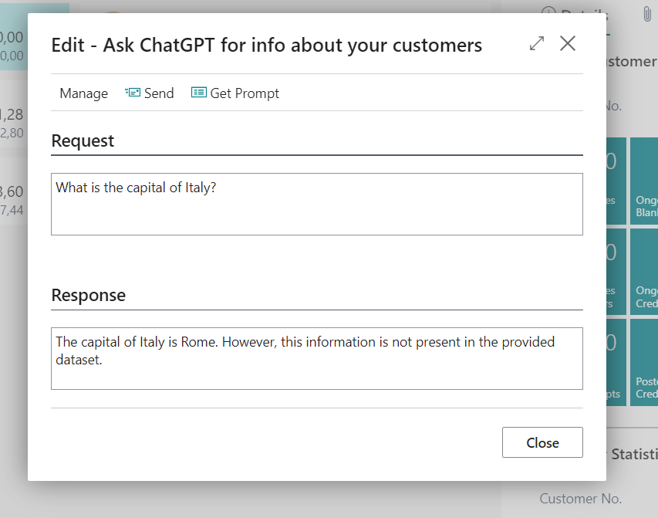Click into the Request text field
Image resolution: width=658 pixels, height=518 pixels.
click(x=317, y=204)
